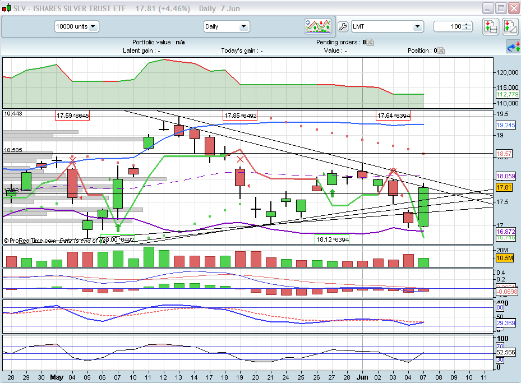Click the 07 Jun green candlestick
The height and width of the screenshot is (383, 521).
click(423, 206)
